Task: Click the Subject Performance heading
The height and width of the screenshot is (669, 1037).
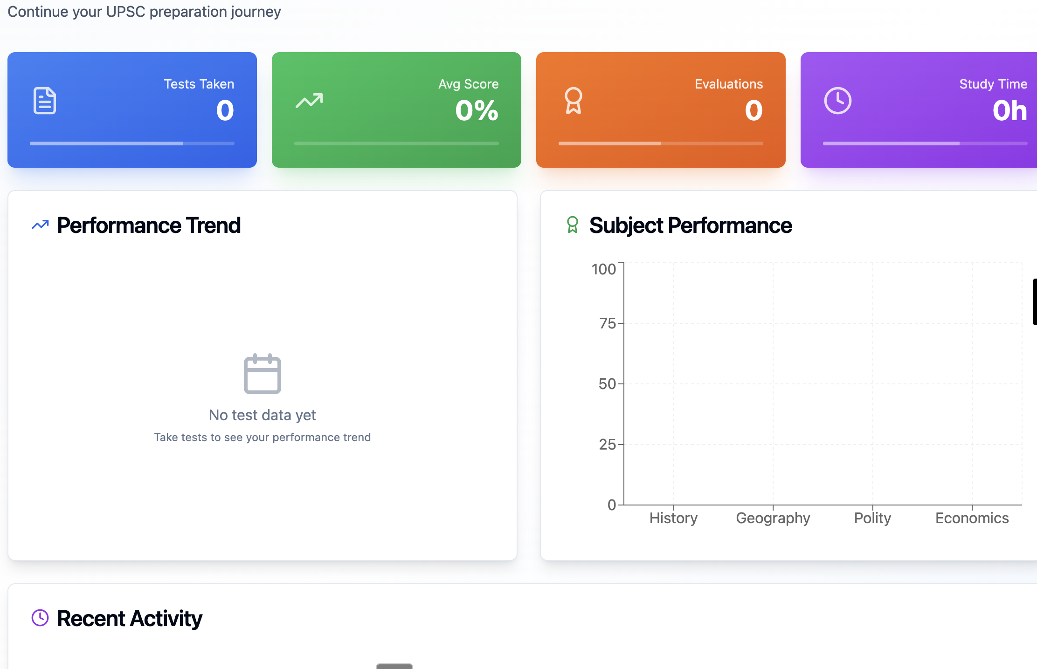Action: pyautogui.click(x=691, y=225)
